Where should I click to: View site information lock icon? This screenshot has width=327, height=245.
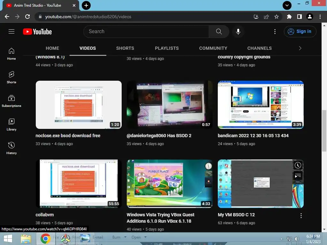click(40, 17)
